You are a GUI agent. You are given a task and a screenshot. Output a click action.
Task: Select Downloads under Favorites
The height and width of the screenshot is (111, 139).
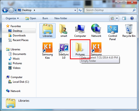coord(19,35)
